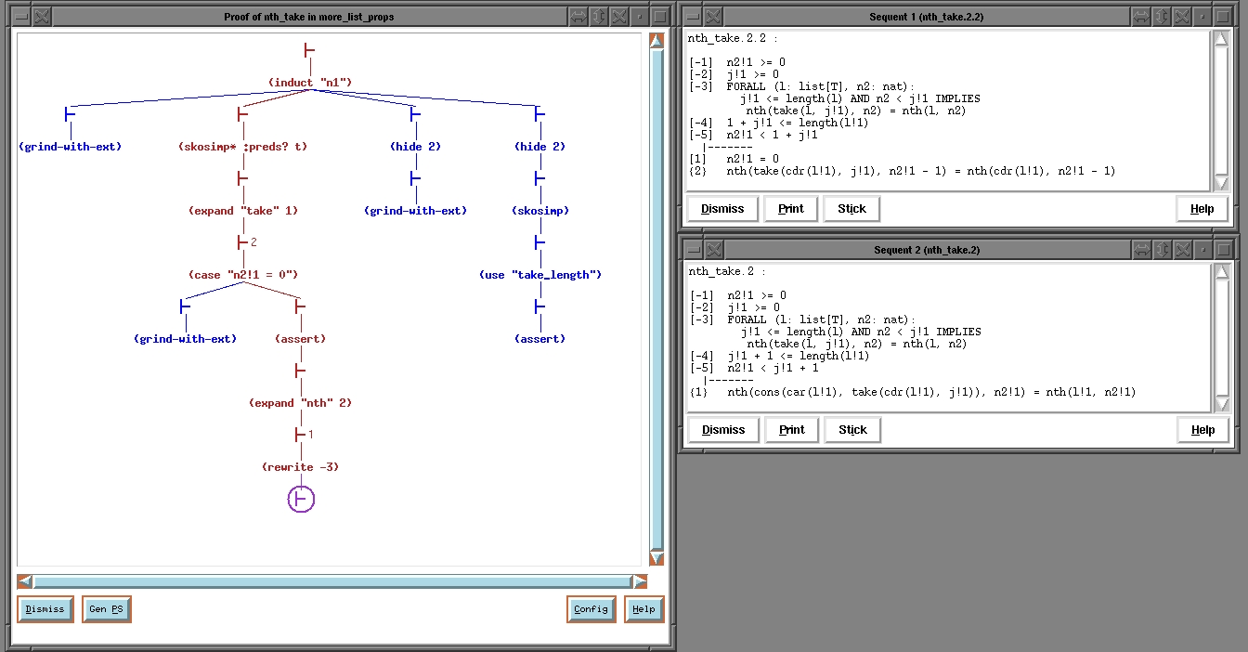This screenshot has width=1248, height=652.
Task: Open the induct "n1" command node
Action: (309, 83)
